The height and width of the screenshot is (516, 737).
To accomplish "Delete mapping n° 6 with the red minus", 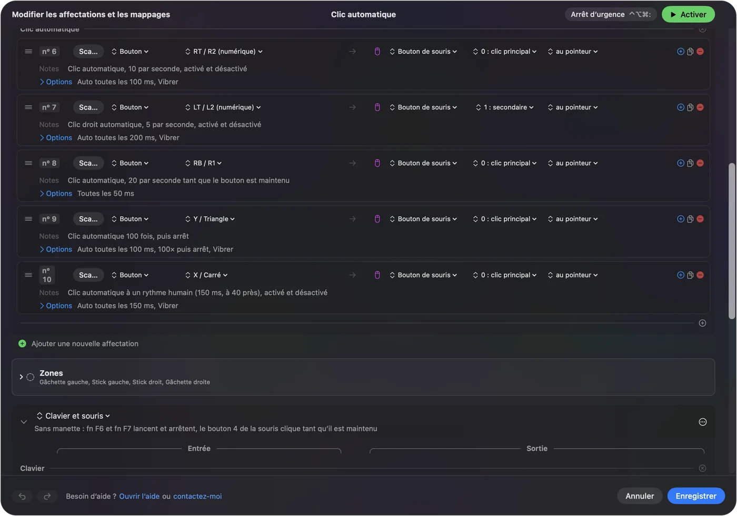I will (700, 52).
